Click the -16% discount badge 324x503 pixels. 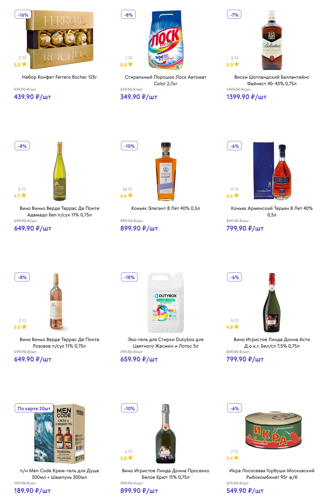tap(23, 15)
